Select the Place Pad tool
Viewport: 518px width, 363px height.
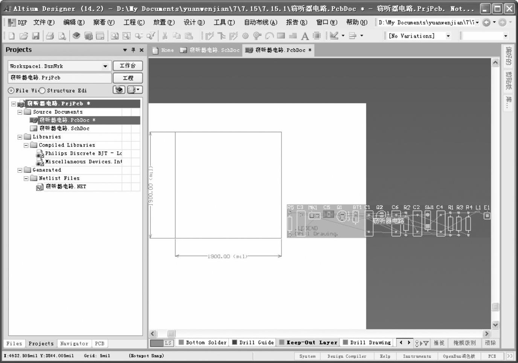click(x=245, y=36)
